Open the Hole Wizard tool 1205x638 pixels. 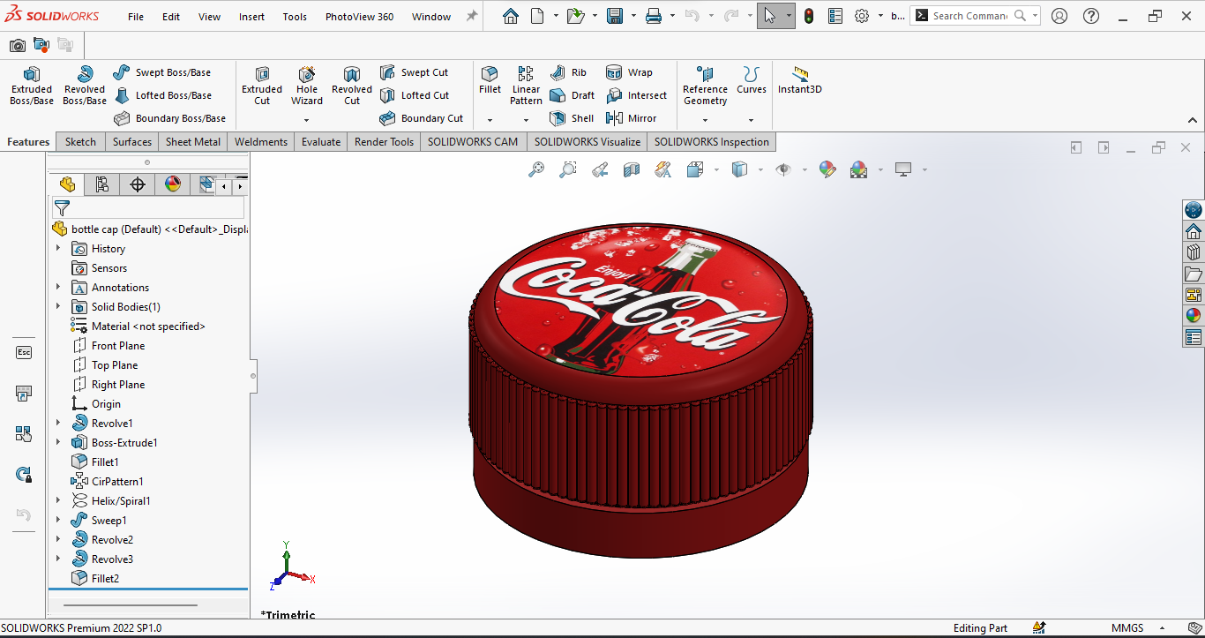[x=307, y=86]
